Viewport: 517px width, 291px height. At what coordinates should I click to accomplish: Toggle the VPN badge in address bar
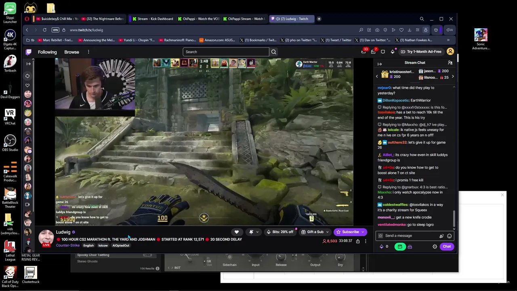pos(55,30)
